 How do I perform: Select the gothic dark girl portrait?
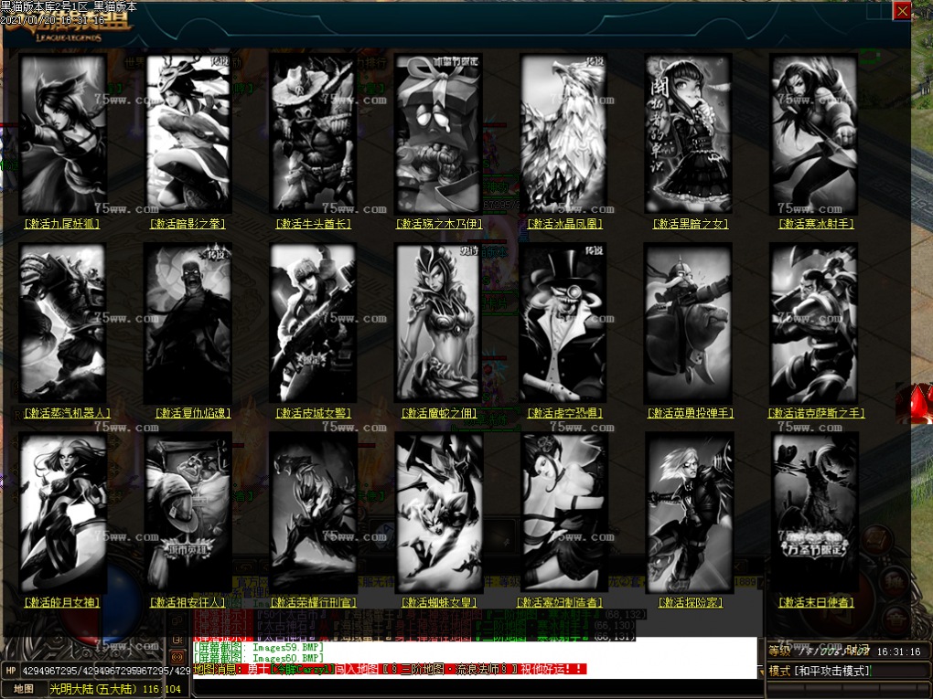(x=689, y=134)
